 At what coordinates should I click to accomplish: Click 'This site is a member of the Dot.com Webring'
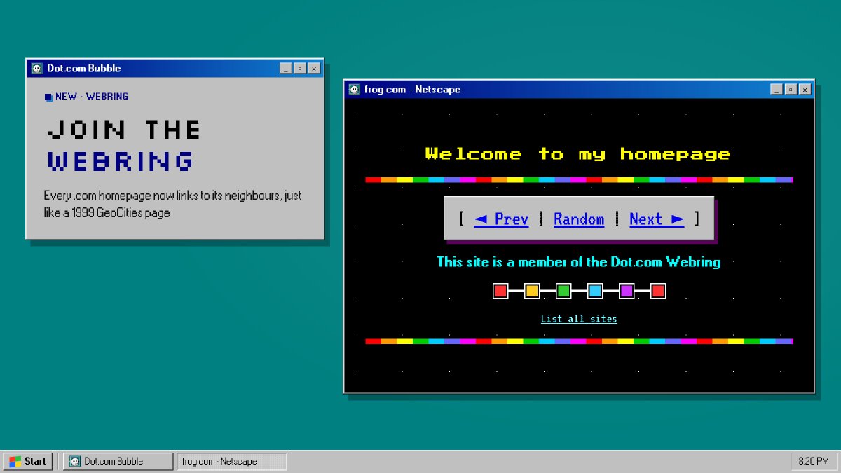click(579, 262)
